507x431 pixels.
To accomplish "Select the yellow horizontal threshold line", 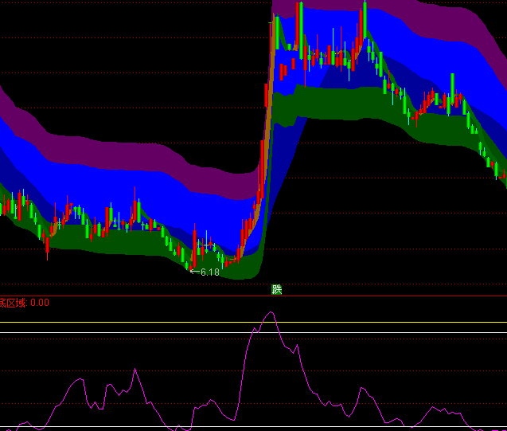I will (x=119, y=323).
